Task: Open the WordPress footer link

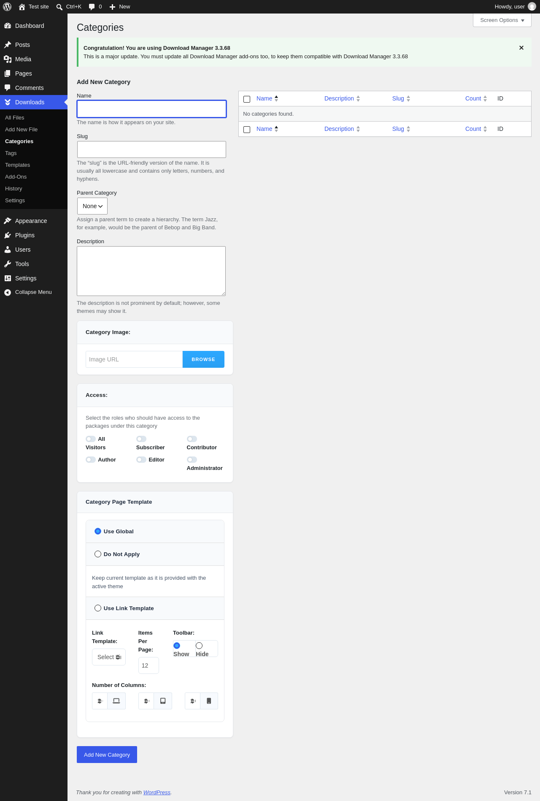Action: (157, 793)
